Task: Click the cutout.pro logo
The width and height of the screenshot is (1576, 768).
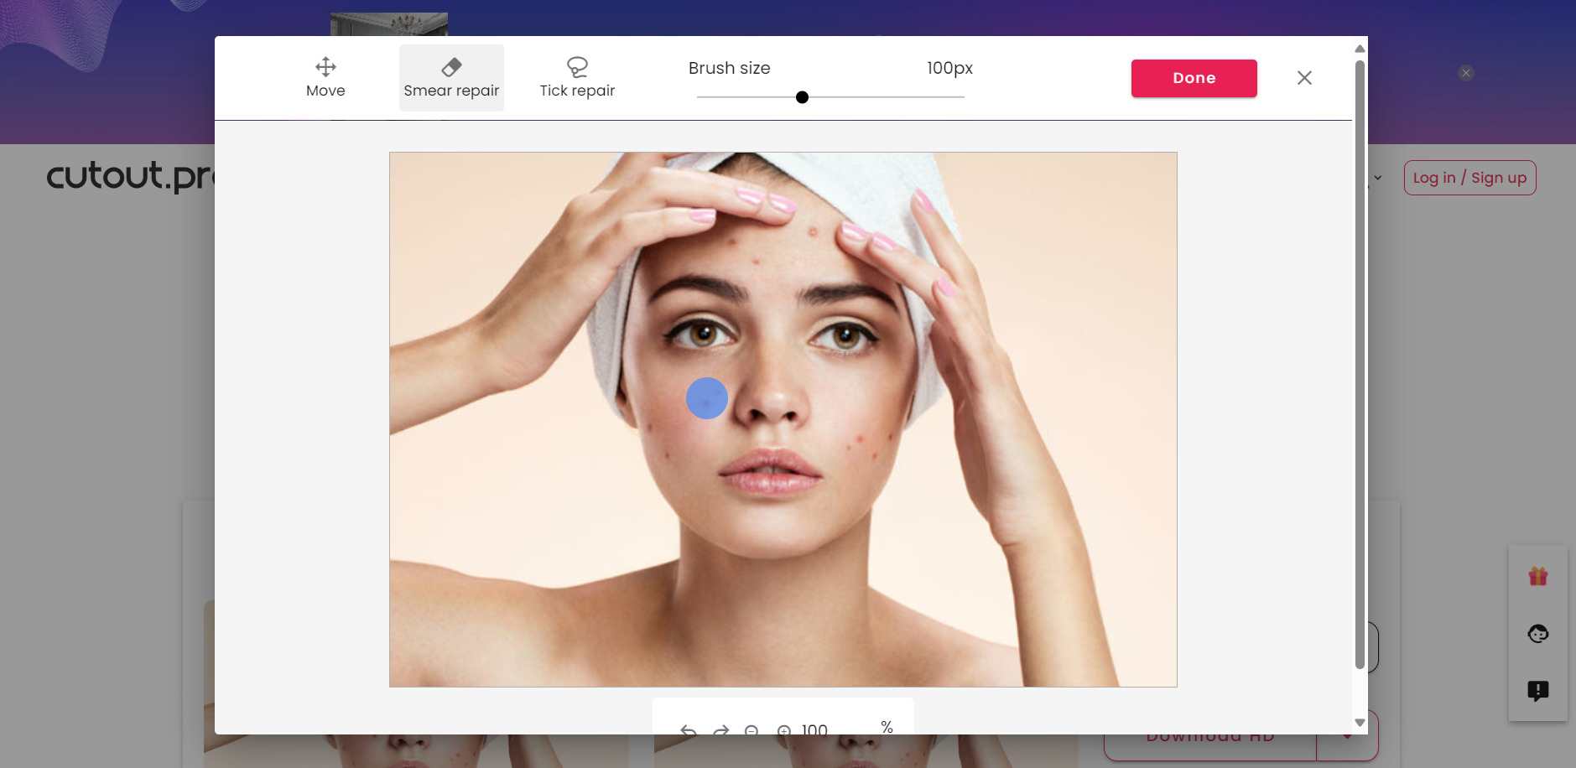Action: point(130,175)
